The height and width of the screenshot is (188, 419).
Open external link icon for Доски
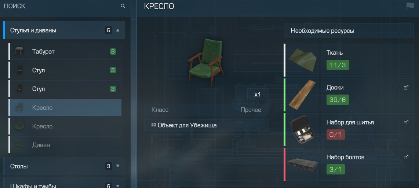click(406, 87)
